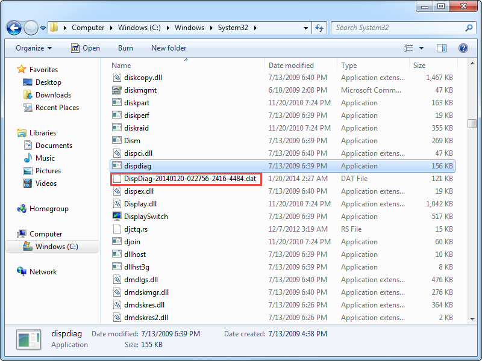Select Favorites in the navigation pane
Screen dimensions: 482x361
pos(43,70)
